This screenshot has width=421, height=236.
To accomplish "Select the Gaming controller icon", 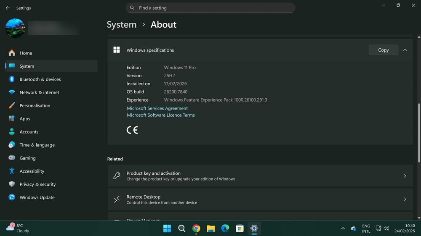I will coord(12,158).
